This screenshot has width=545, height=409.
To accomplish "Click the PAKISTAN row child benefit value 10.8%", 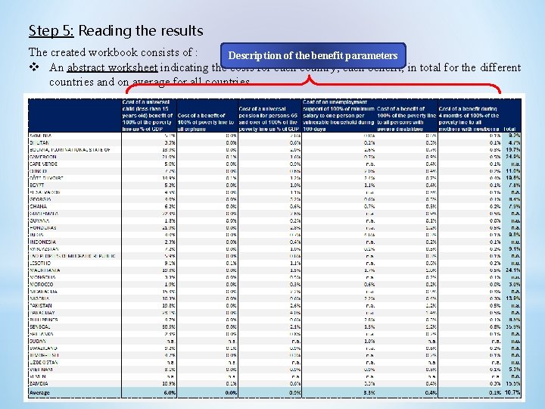I will point(169,305).
